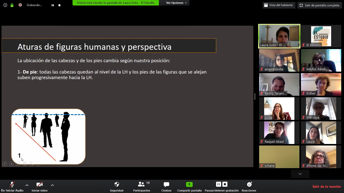Click the green encryption lock icon
The image size is (344, 193).
coord(12,5)
